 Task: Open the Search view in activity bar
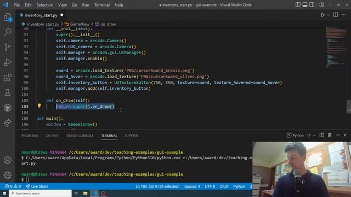click(7, 32)
